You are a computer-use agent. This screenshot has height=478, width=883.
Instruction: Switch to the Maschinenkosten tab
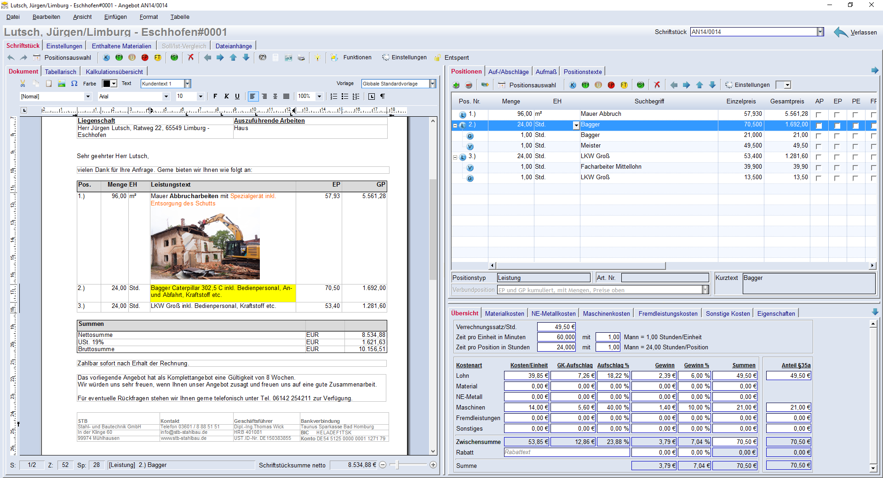606,313
